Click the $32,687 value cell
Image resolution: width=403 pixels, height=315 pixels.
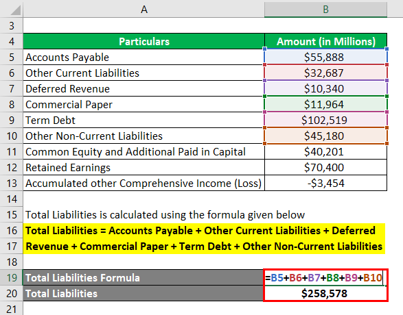pyautogui.click(x=325, y=73)
